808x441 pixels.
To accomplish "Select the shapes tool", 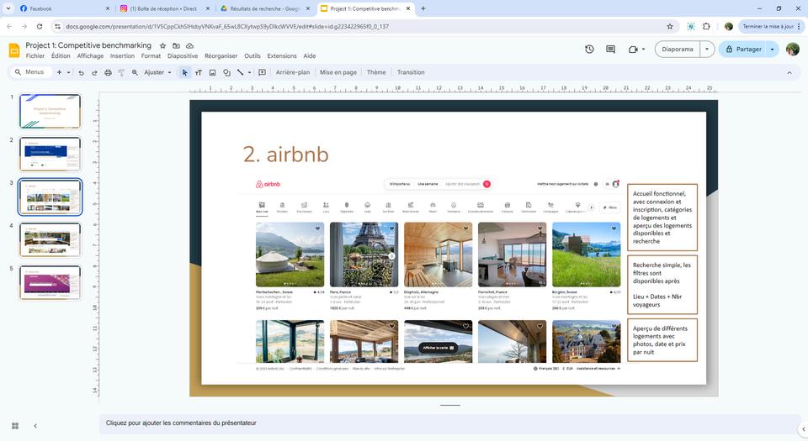I will [226, 72].
